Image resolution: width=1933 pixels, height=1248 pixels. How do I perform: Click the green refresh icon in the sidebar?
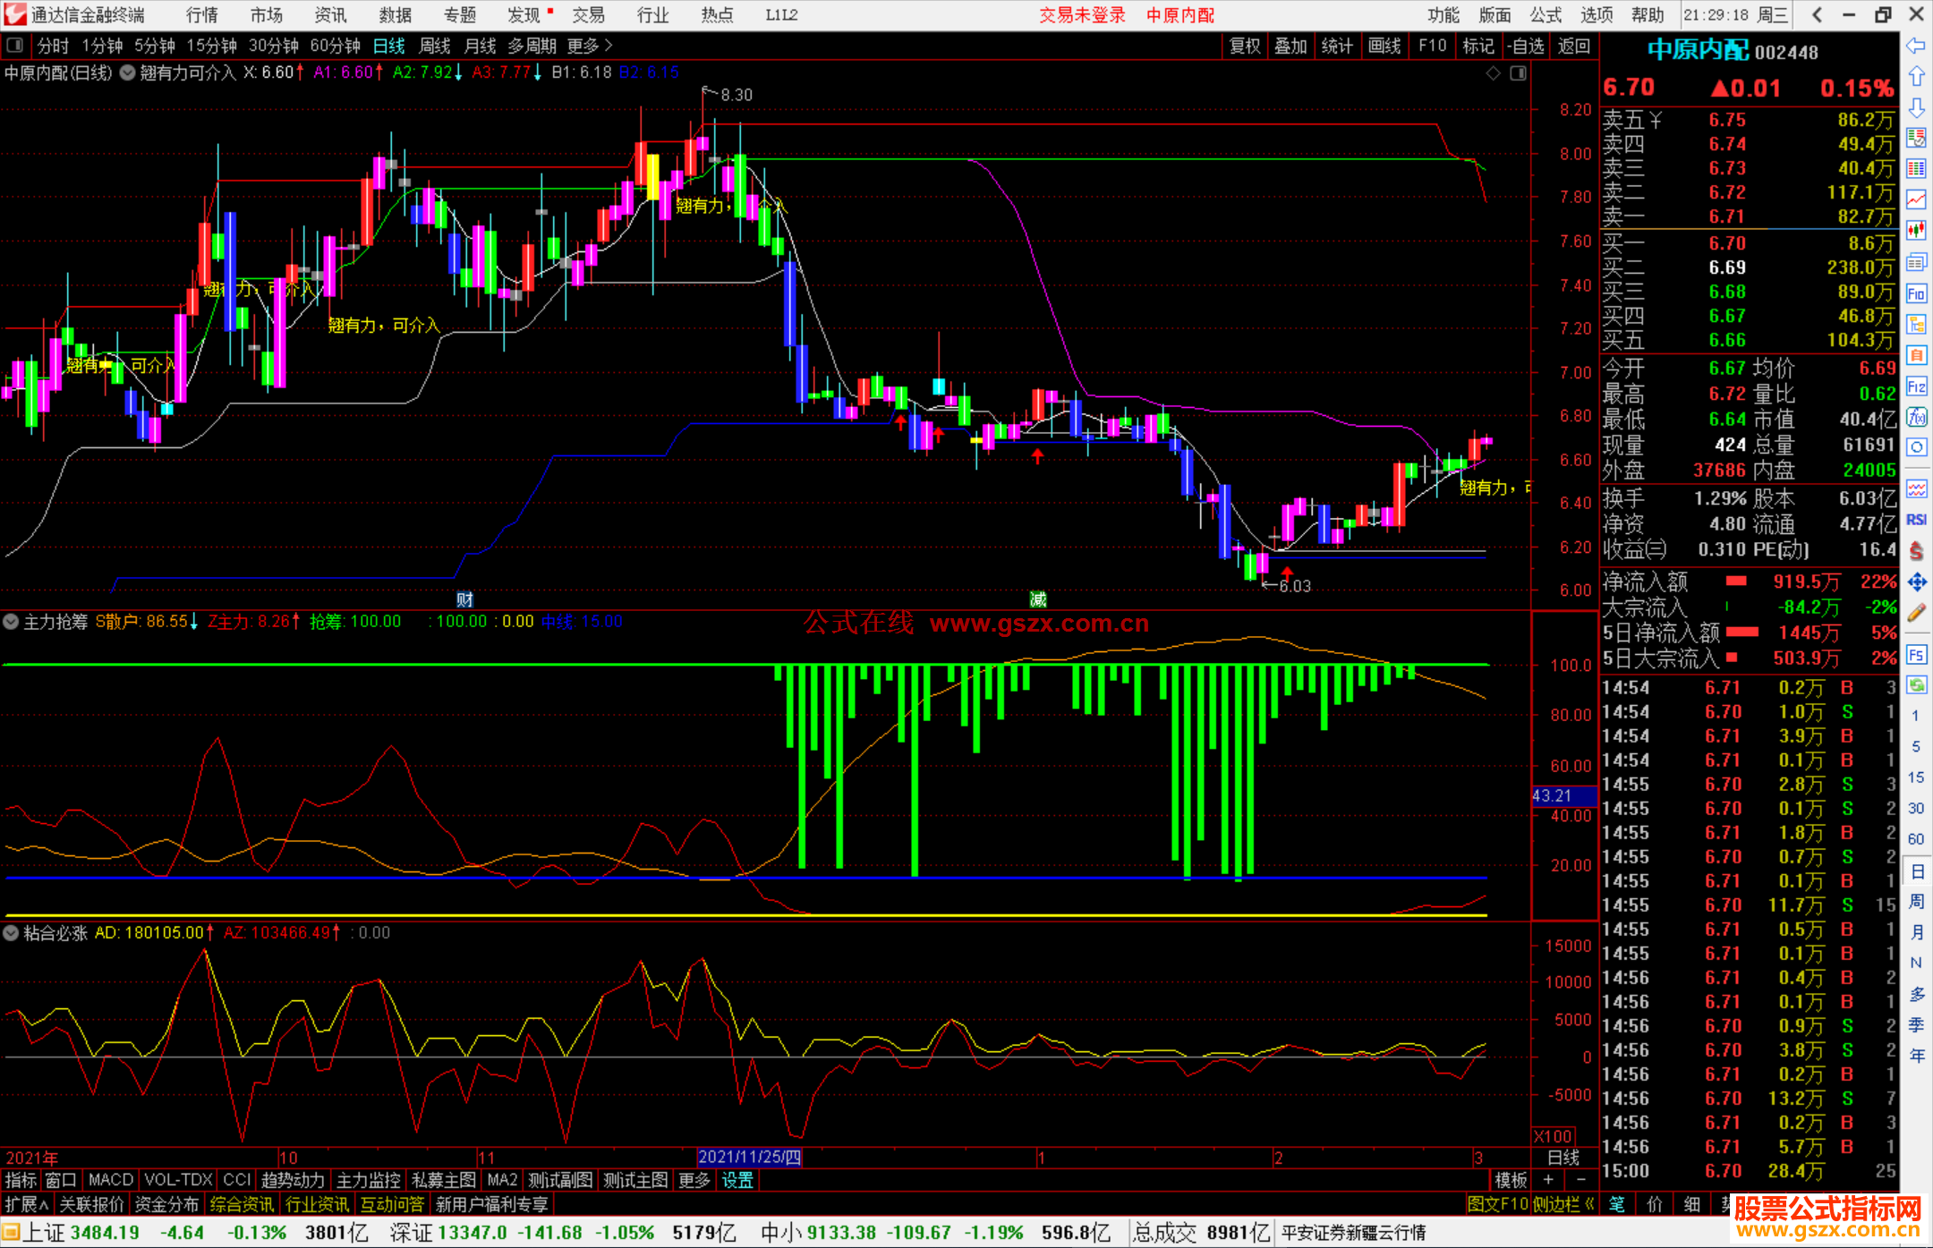[1916, 685]
